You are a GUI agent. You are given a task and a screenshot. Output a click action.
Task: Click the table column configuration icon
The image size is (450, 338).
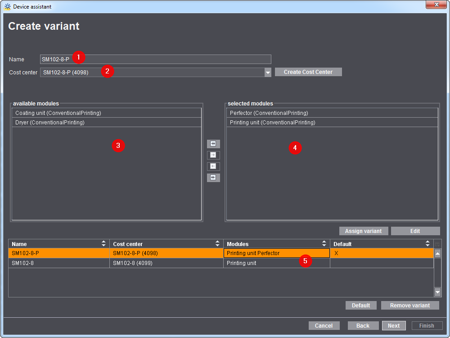(x=437, y=244)
